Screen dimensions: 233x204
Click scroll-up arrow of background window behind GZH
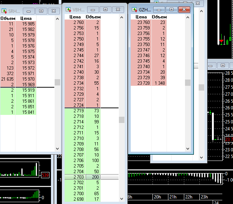(x=201, y=11)
